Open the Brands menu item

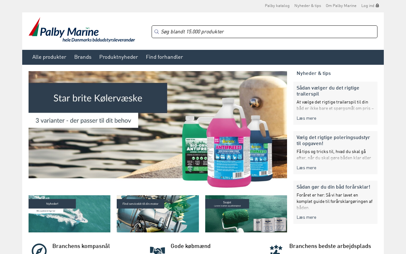click(x=83, y=57)
